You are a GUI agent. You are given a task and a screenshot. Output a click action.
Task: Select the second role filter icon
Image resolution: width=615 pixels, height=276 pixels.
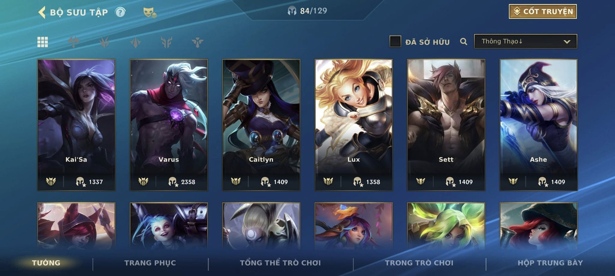pos(104,42)
